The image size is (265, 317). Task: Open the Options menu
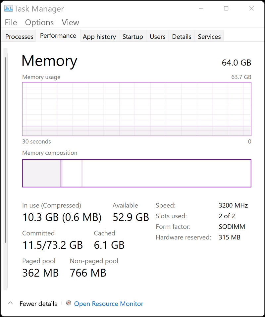point(39,22)
